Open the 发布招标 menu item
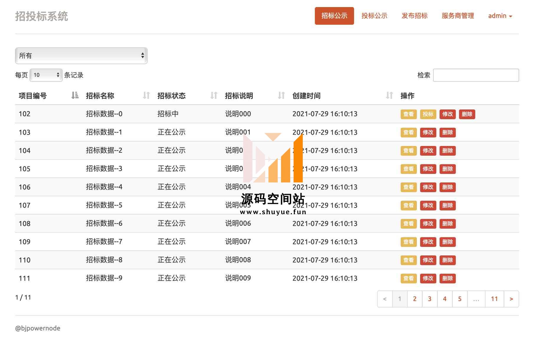Screen dimensions: 546x349 [415, 16]
